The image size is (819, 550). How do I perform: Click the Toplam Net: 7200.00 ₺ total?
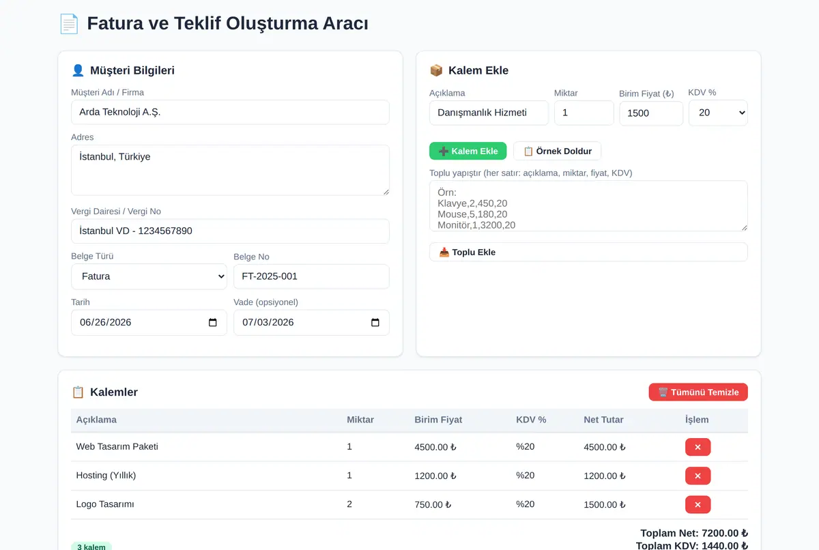(x=694, y=533)
